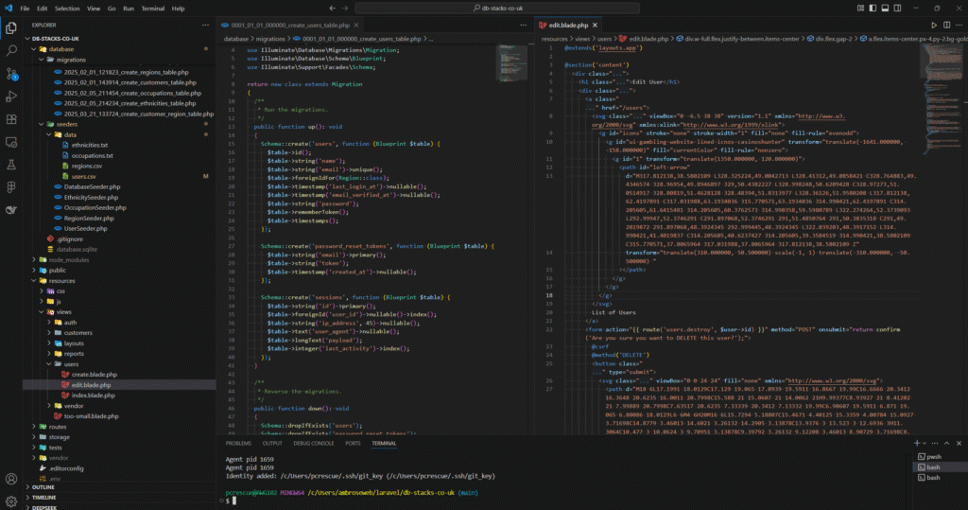Select the pwsh terminal instance
This screenshot has height=510, width=968.
[933, 457]
